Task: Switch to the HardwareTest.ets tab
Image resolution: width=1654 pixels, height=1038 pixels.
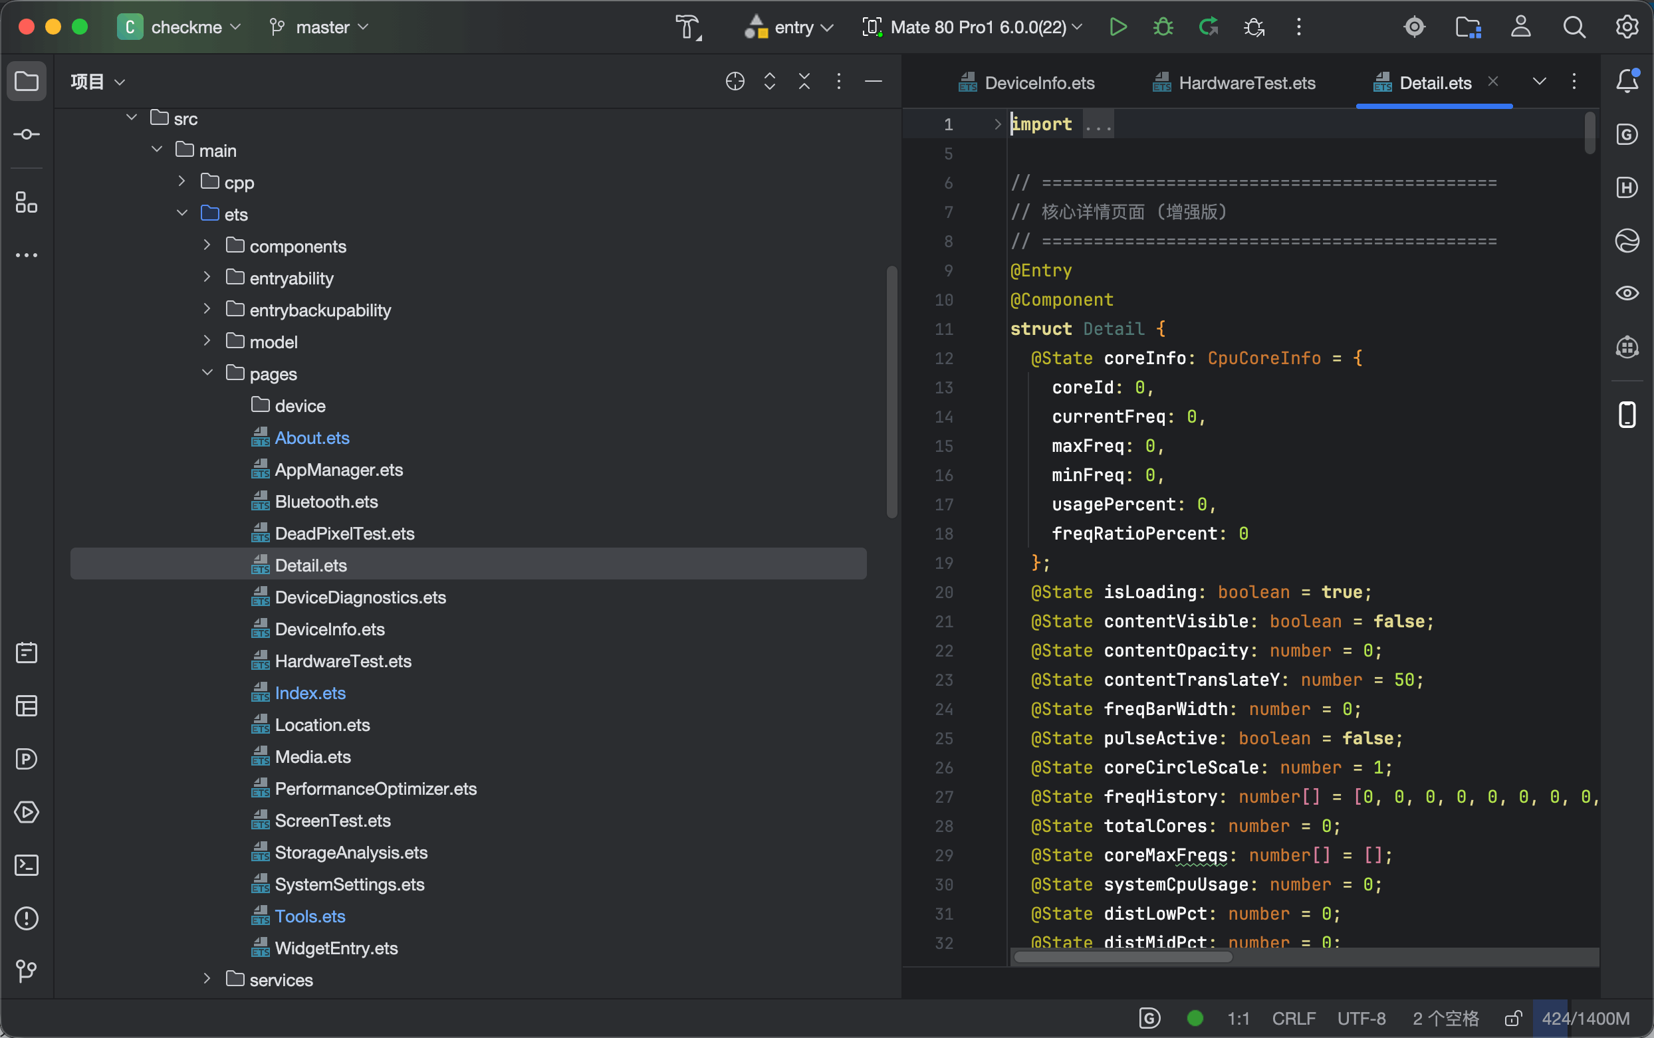Action: pos(1233,82)
